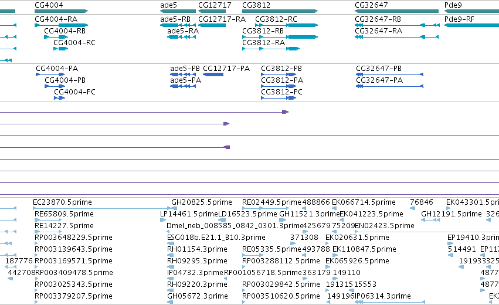This screenshot has width=499, height=305.
Task: Select the CG32647-PB protein label
Action: [379, 69]
